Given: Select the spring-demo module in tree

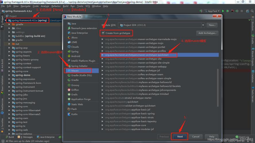Looking at the screenshot, I should [x=23, y=75].
